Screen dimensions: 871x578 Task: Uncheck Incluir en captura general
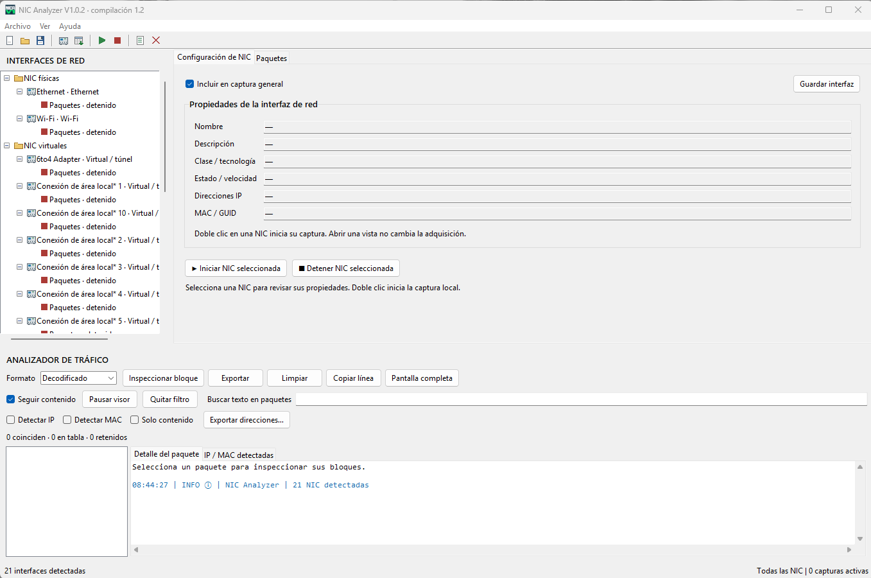coord(189,84)
